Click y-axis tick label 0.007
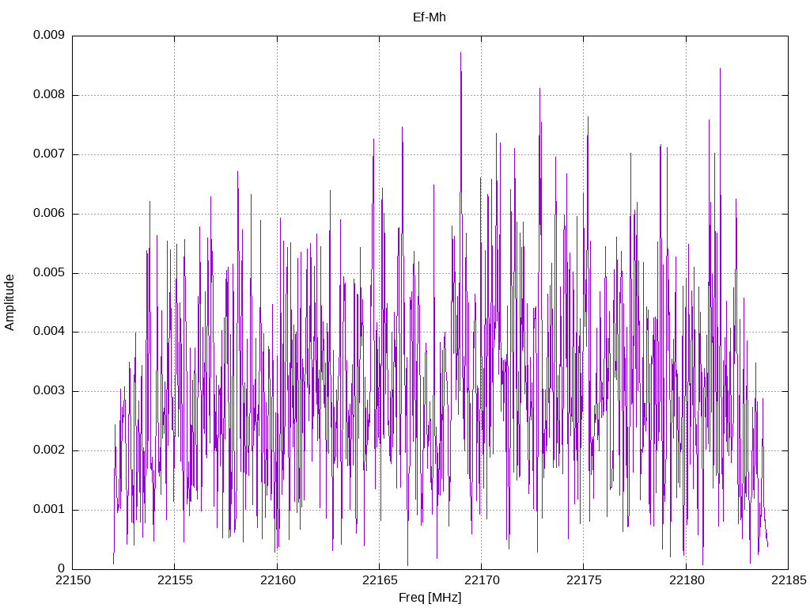The width and height of the screenshot is (810, 608). [49, 154]
